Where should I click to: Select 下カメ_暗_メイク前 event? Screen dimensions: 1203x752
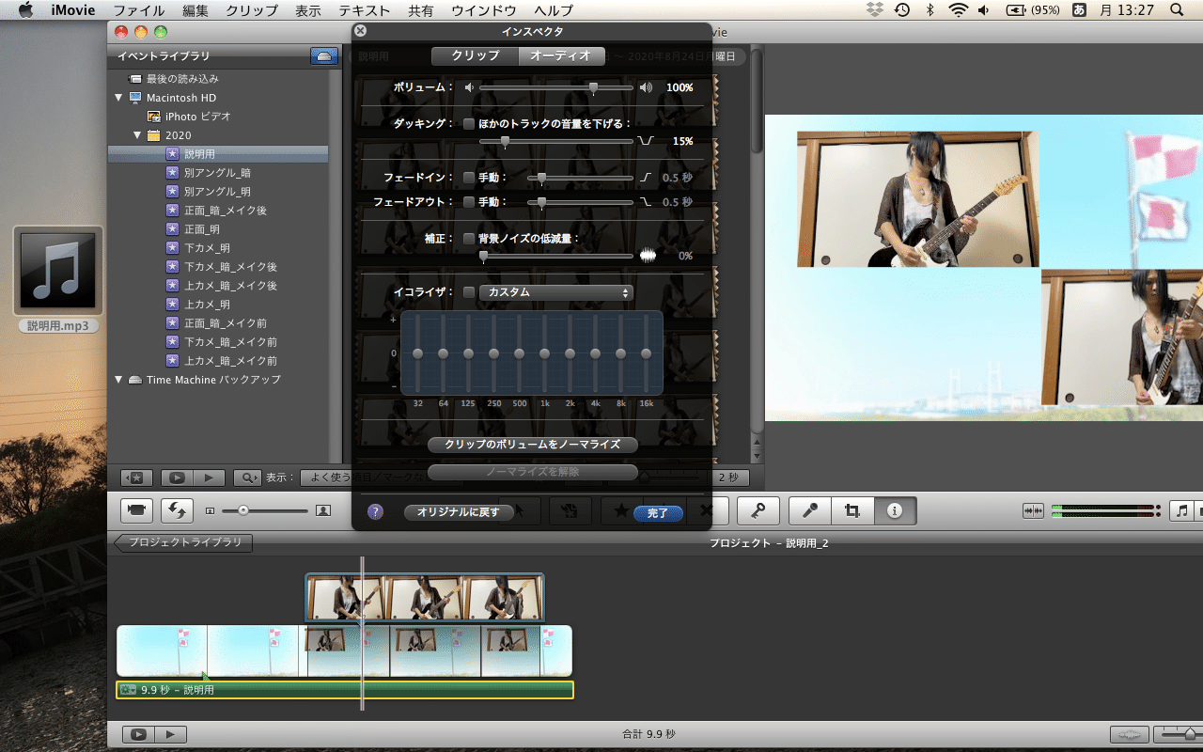click(x=218, y=342)
